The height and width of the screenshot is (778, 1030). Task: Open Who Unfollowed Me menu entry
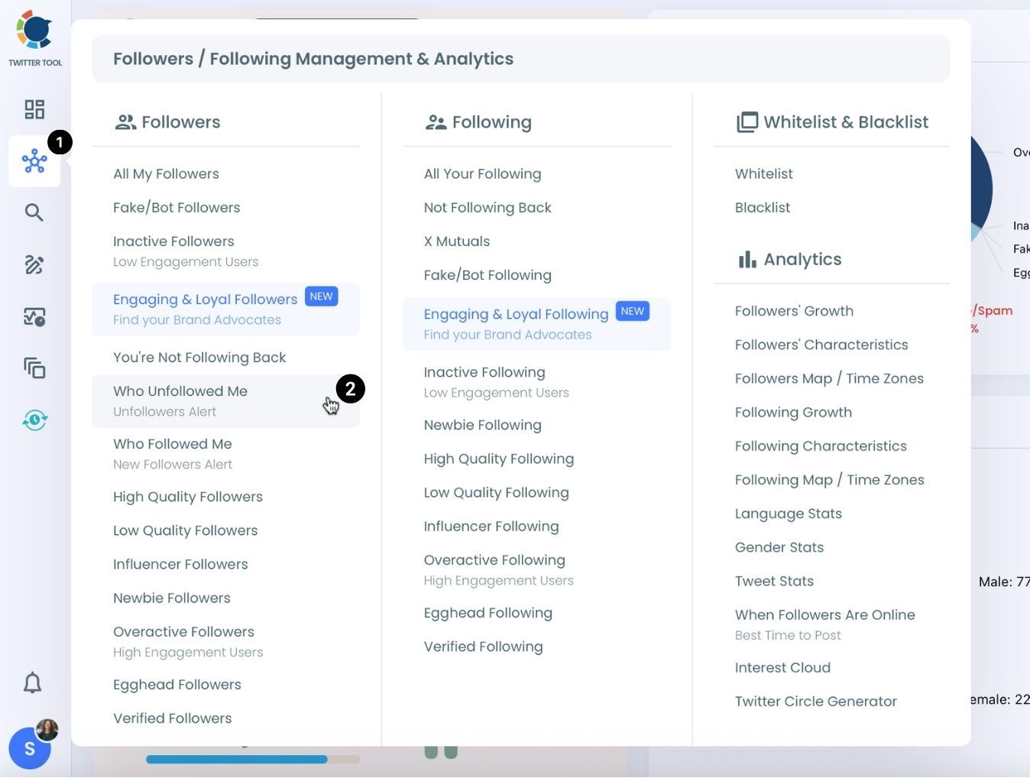coord(180,391)
